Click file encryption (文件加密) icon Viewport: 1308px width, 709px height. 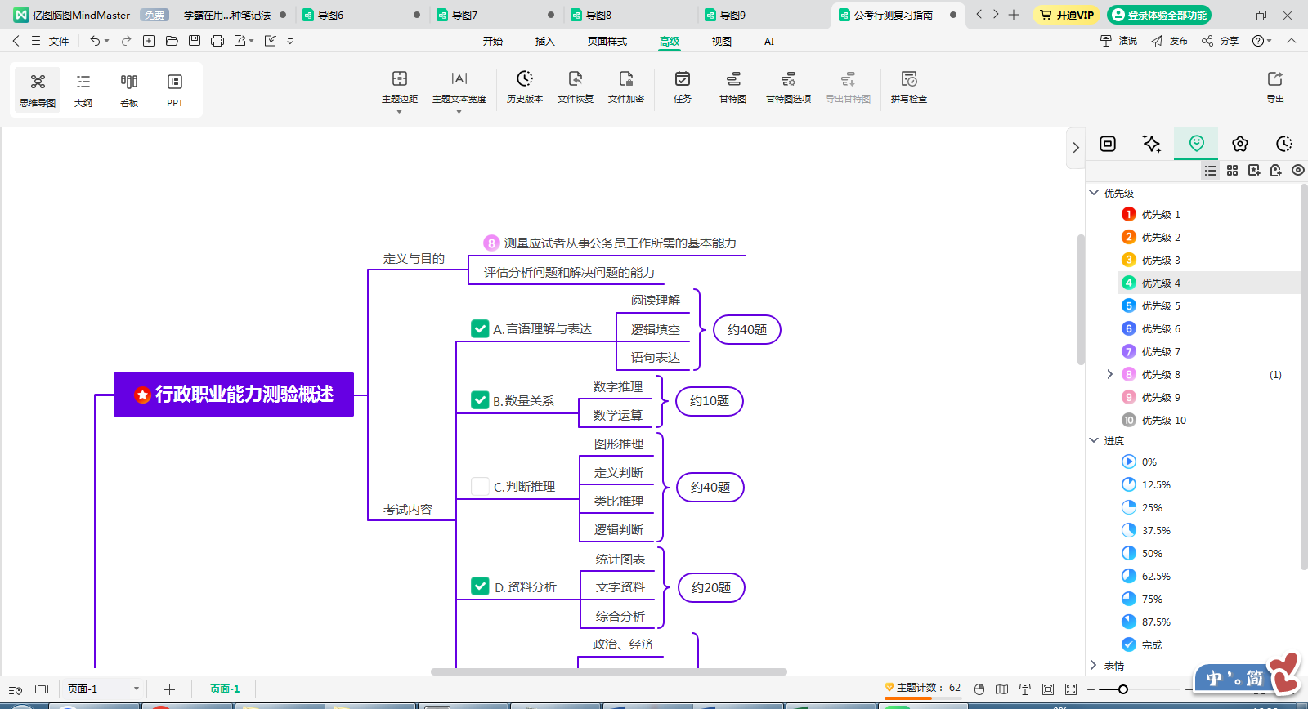[626, 78]
